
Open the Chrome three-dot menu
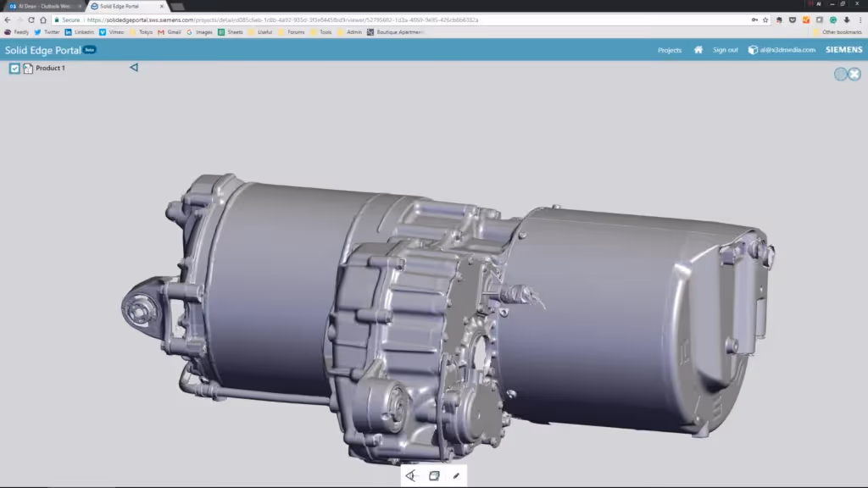tap(860, 20)
